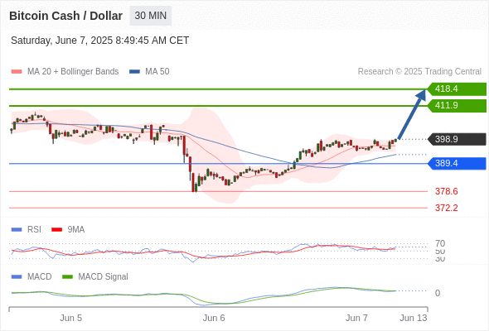Click the blue RSI legend swatch
This screenshot has width=489, height=331.
pyautogui.click(x=17, y=230)
